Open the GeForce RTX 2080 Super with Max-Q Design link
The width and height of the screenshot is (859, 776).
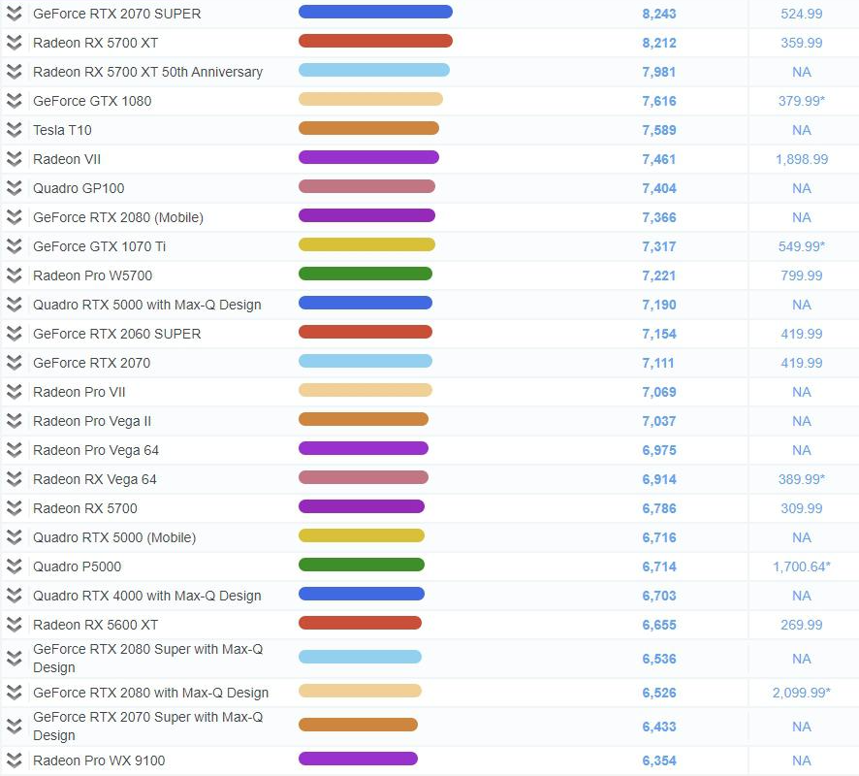click(148, 659)
